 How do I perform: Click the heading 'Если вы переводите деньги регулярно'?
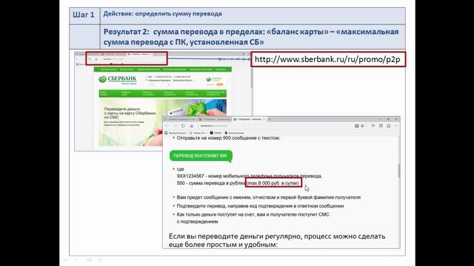[277, 240]
